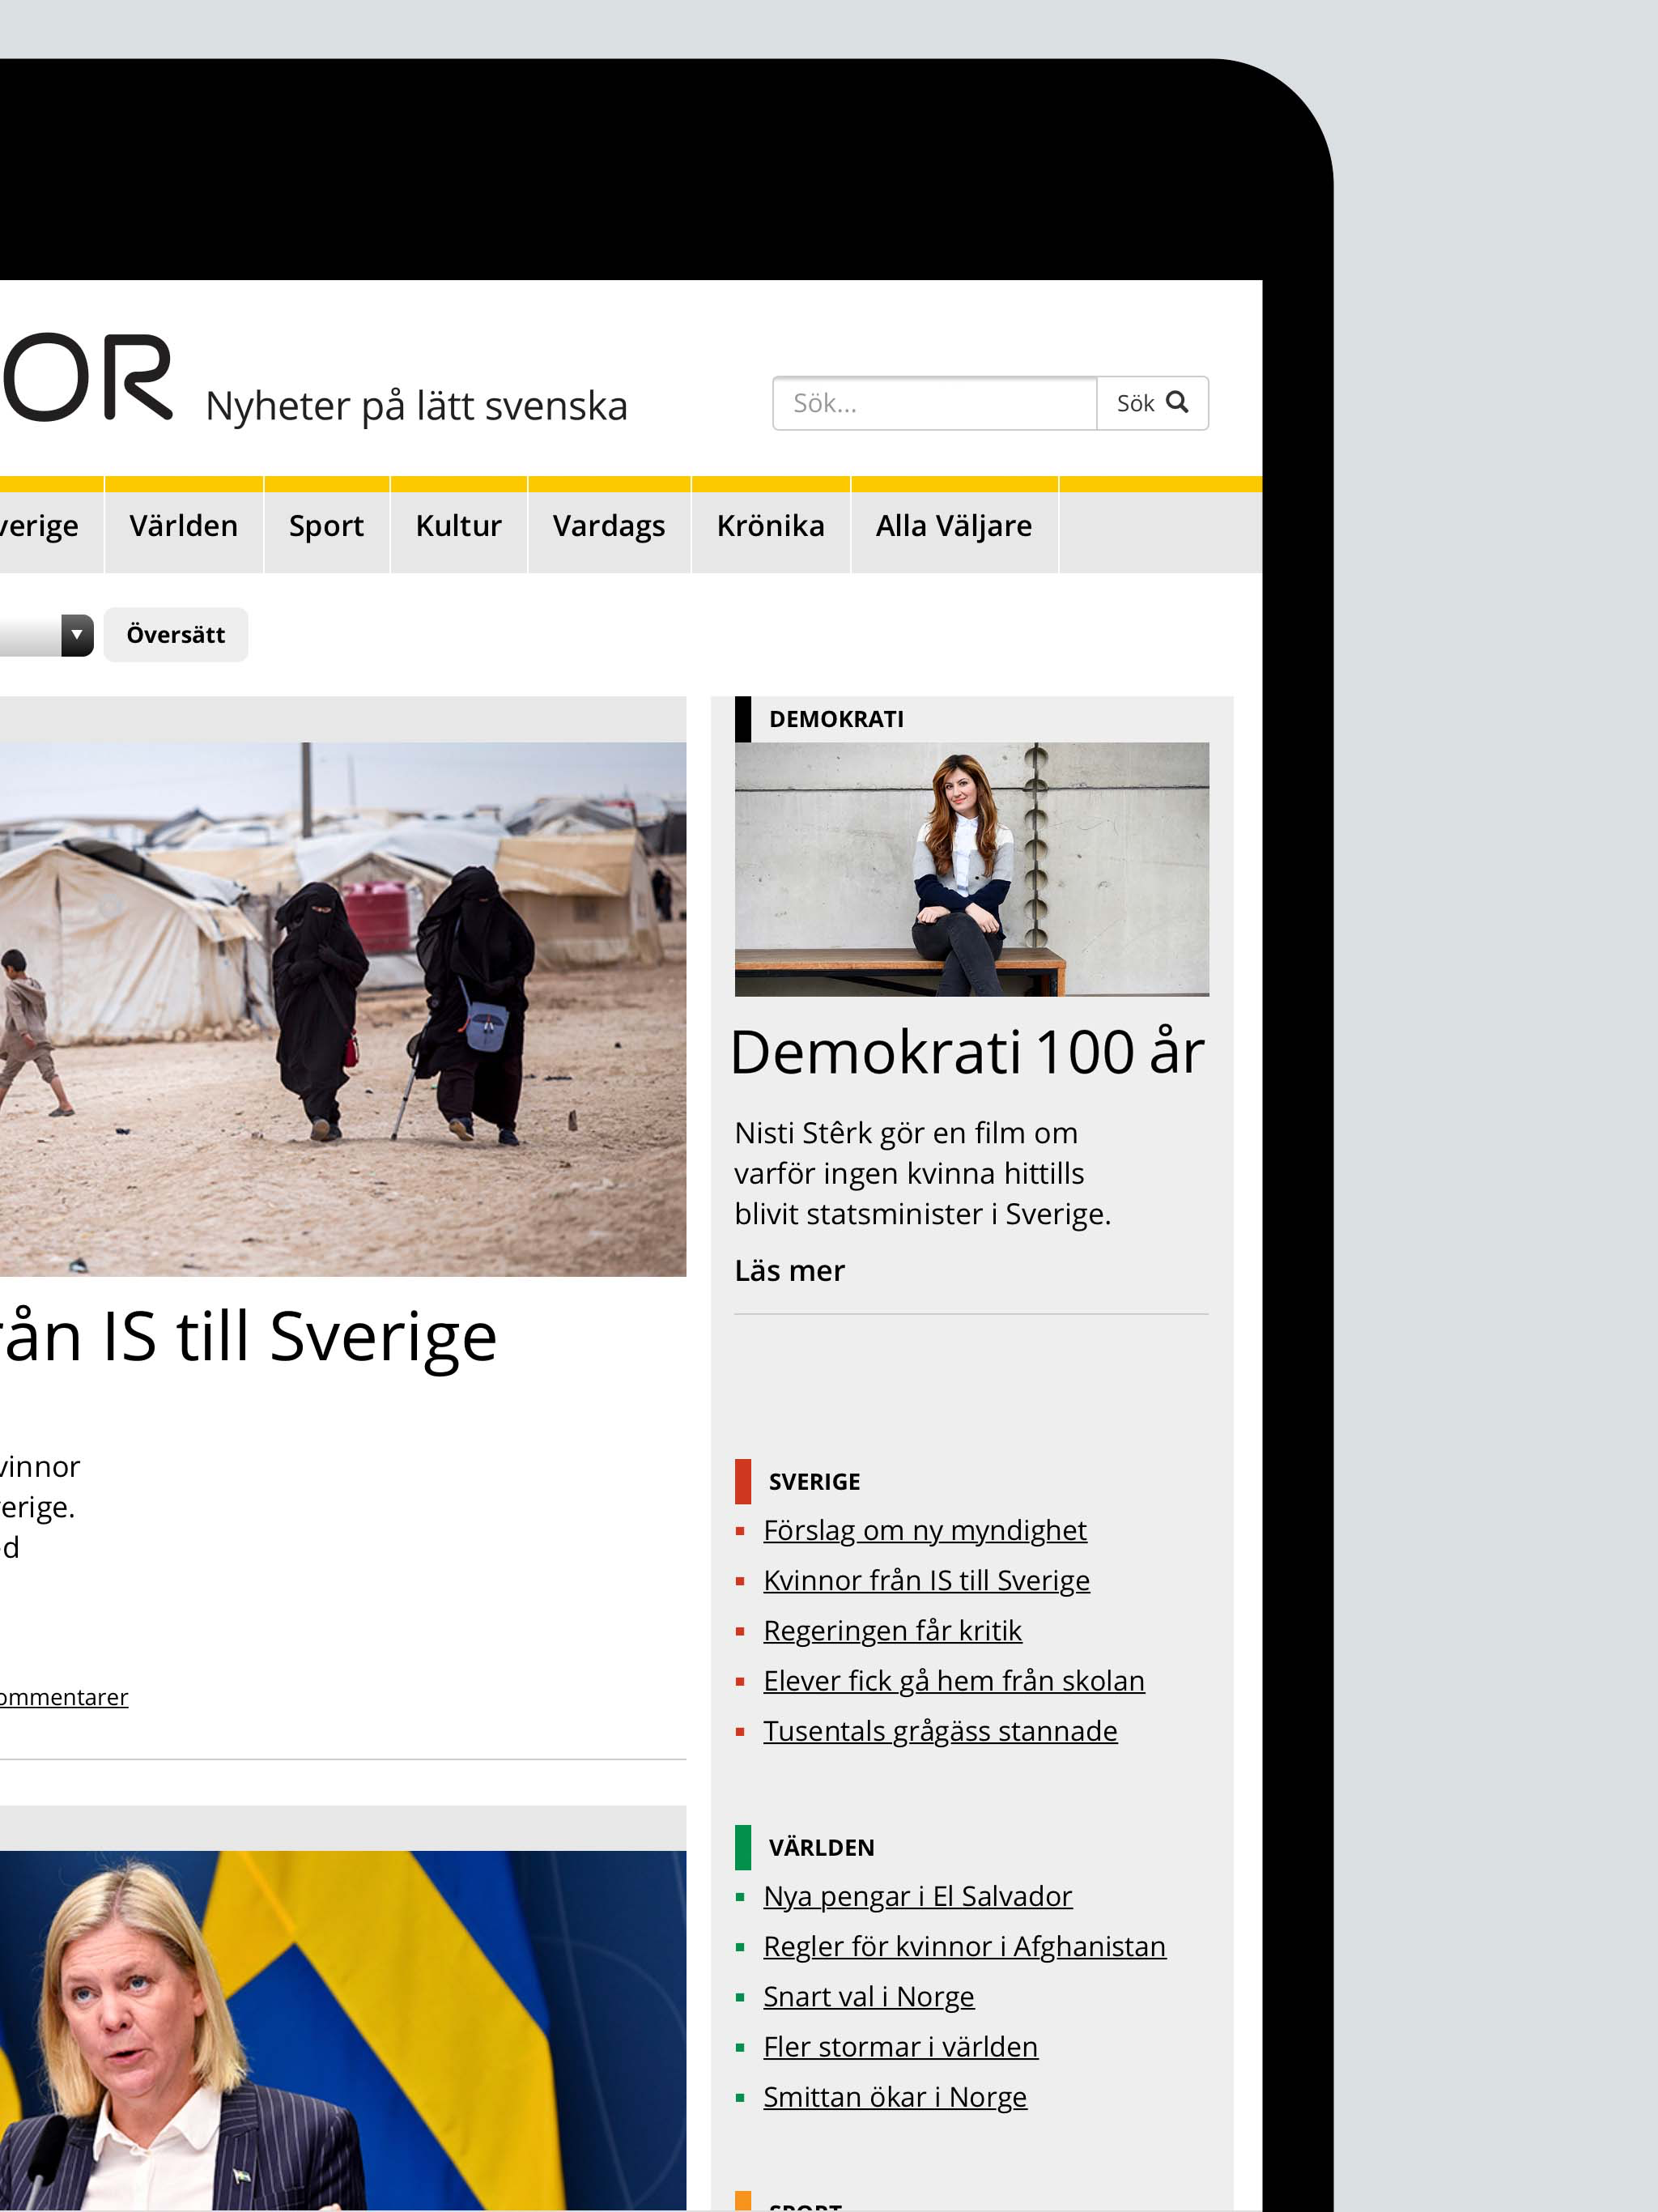Open the Världen menu item
This screenshot has height=2212, width=1658.
184,525
